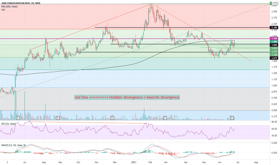Click the 0.000 value on MACD axis
The width and height of the screenshot is (280, 165).
tap(274, 153)
